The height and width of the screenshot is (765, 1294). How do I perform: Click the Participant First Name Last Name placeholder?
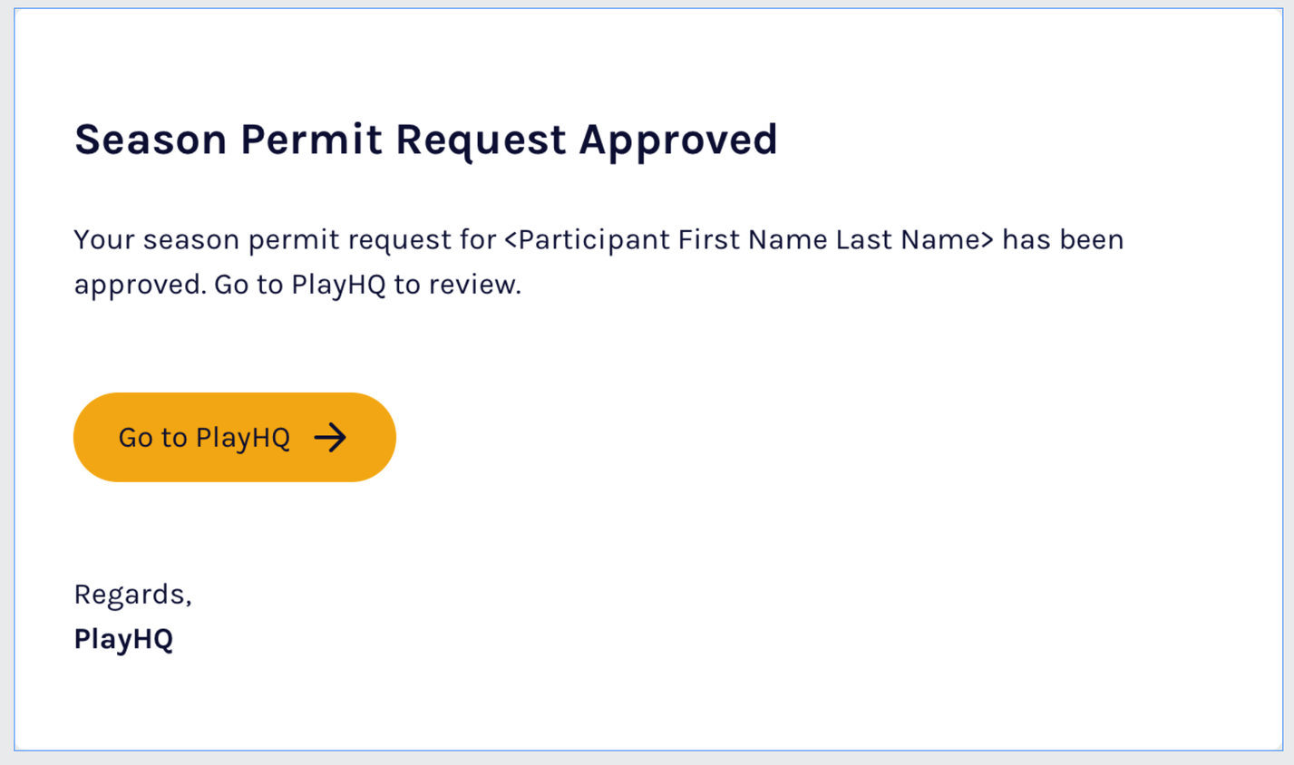748,240
